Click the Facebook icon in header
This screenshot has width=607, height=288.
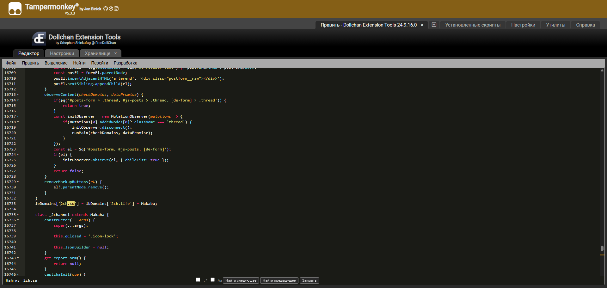coord(111,9)
